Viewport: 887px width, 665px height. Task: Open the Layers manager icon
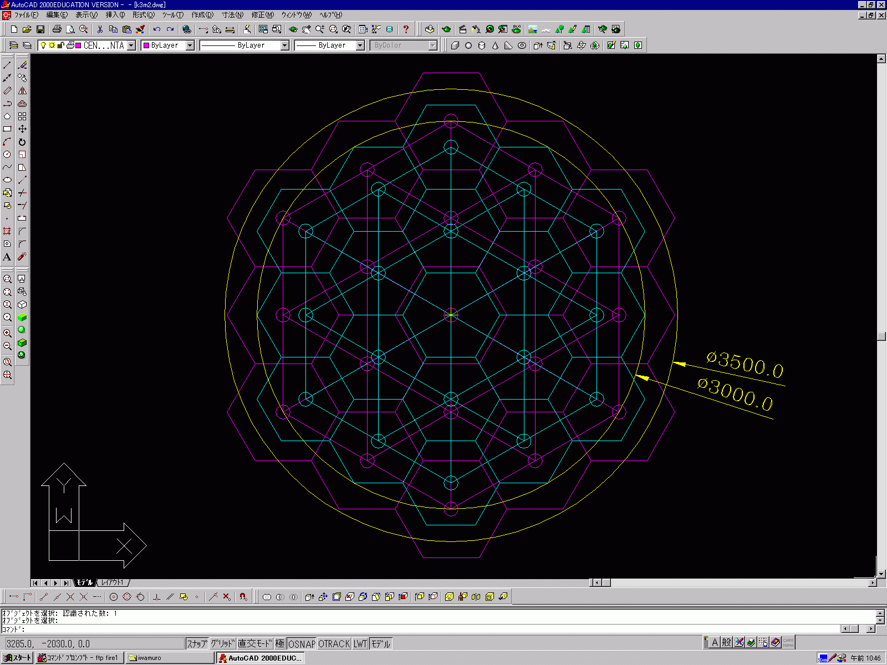click(x=27, y=45)
